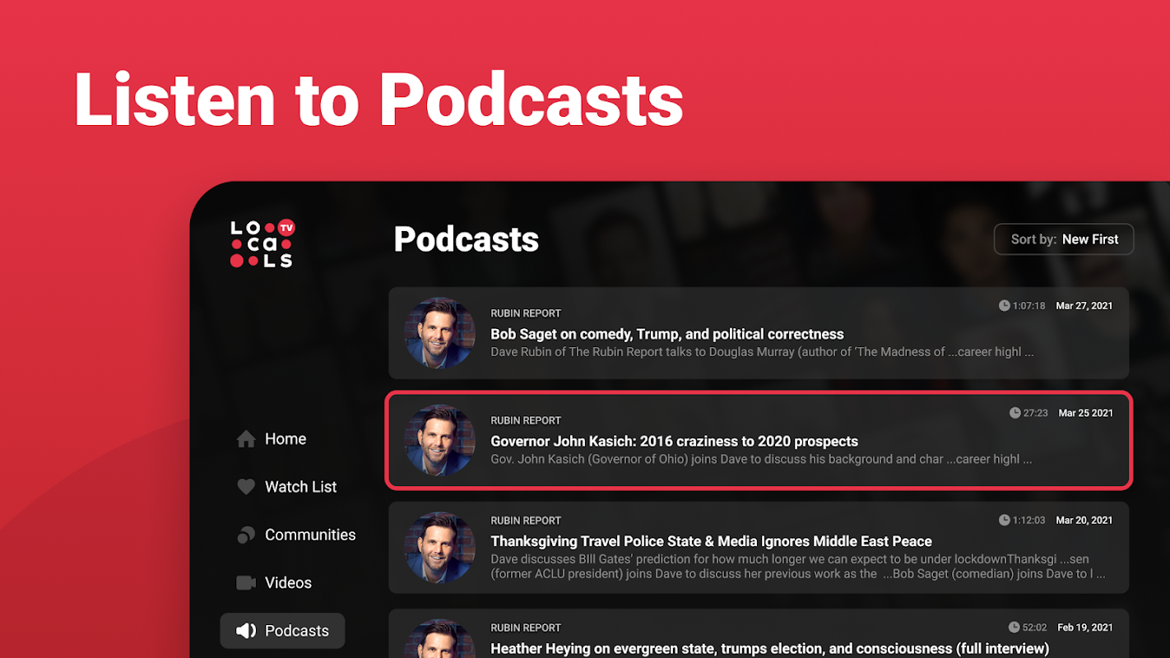Click RUBIN REPORT label above John Kasich title
Viewport: 1170px width, 658px height.
pyautogui.click(x=526, y=420)
